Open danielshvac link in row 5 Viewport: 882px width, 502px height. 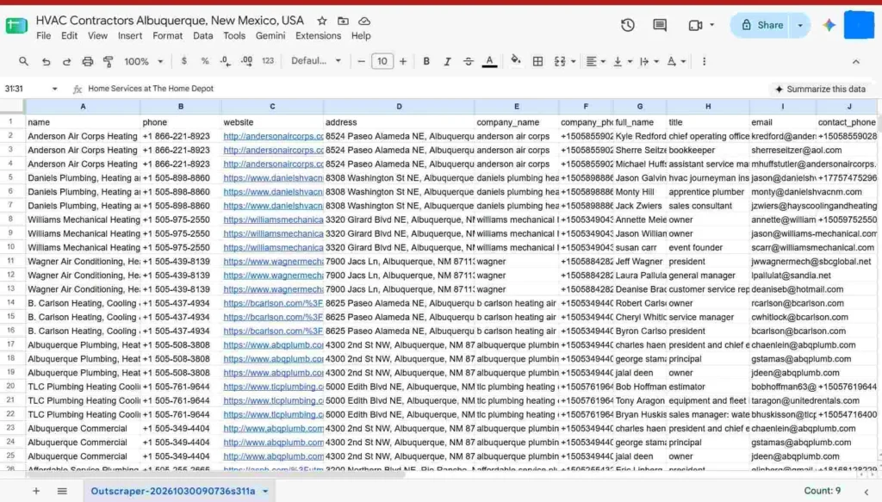click(273, 177)
